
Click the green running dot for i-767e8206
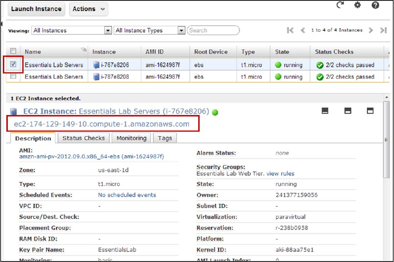(278, 65)
